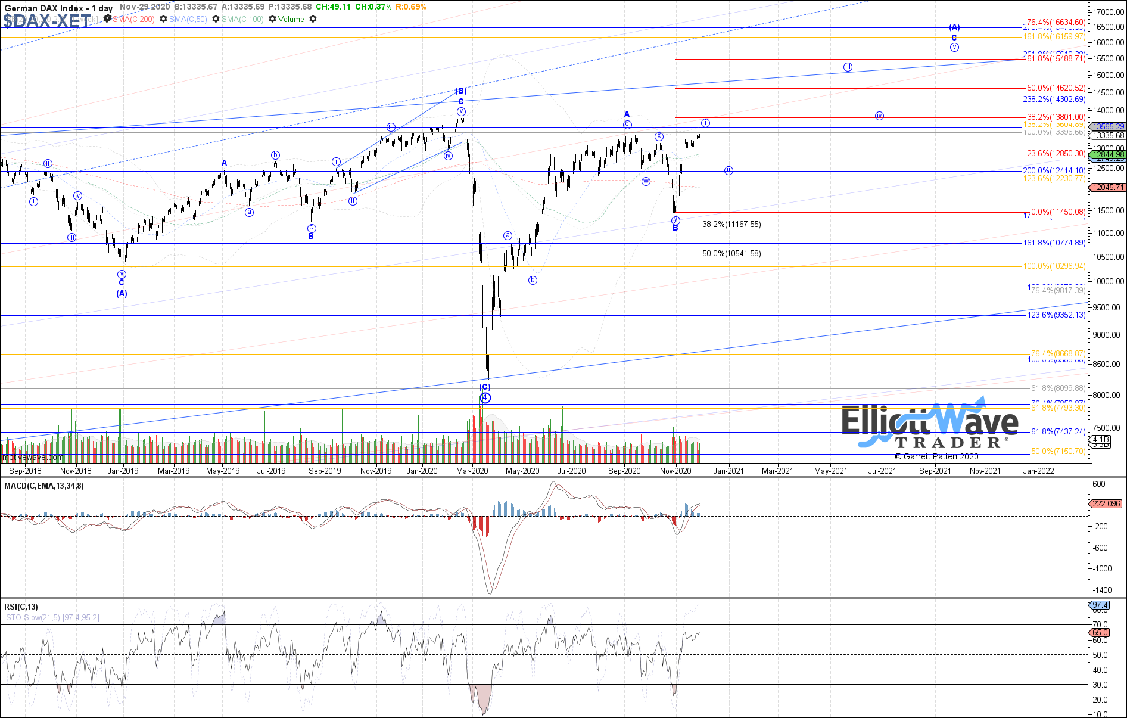Click the 50.0%(10541.58) retracement label
This screenshot has height=718, width=1127.
pos(732,254)
